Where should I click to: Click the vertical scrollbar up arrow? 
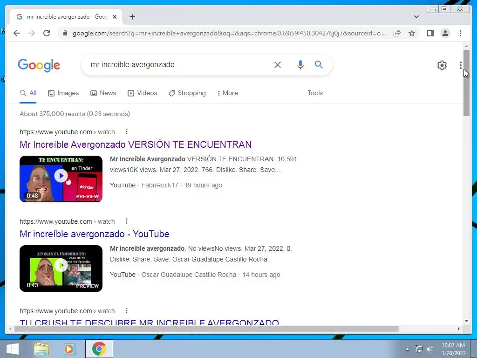tap(466, 46)
